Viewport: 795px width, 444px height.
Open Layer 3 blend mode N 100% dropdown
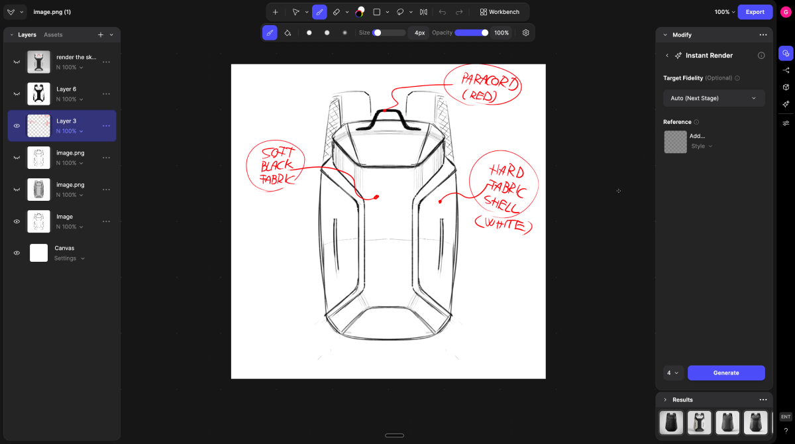[x=70, y=131]
